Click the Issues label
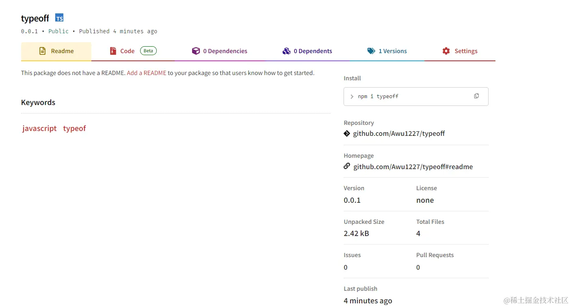 352,255
